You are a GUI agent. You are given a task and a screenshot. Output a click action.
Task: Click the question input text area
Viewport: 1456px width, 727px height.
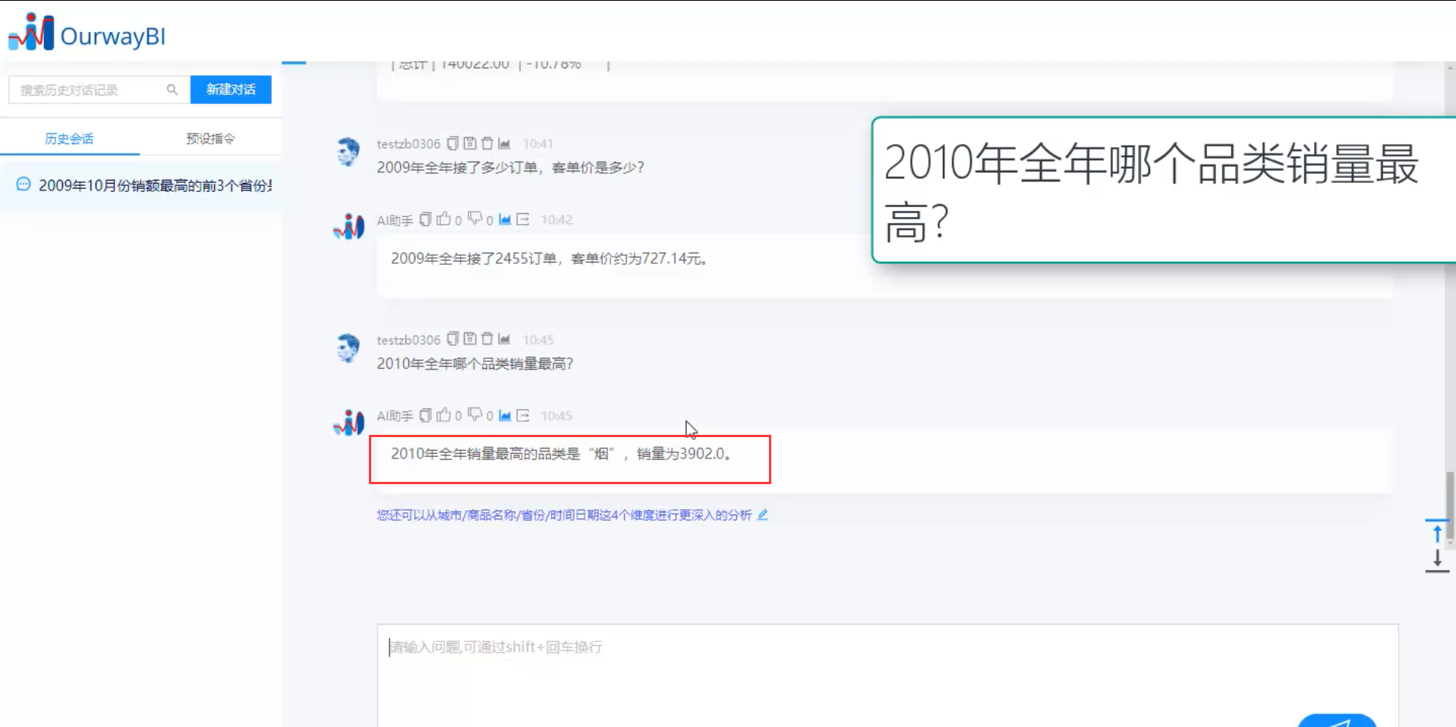pyautogui.click(x=887, y=674)
